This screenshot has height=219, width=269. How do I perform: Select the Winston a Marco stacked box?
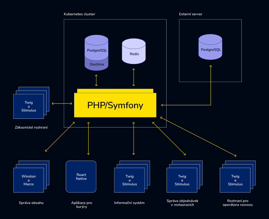pos(29,180)
